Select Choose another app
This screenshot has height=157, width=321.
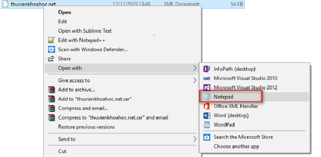tap(254, 146)
